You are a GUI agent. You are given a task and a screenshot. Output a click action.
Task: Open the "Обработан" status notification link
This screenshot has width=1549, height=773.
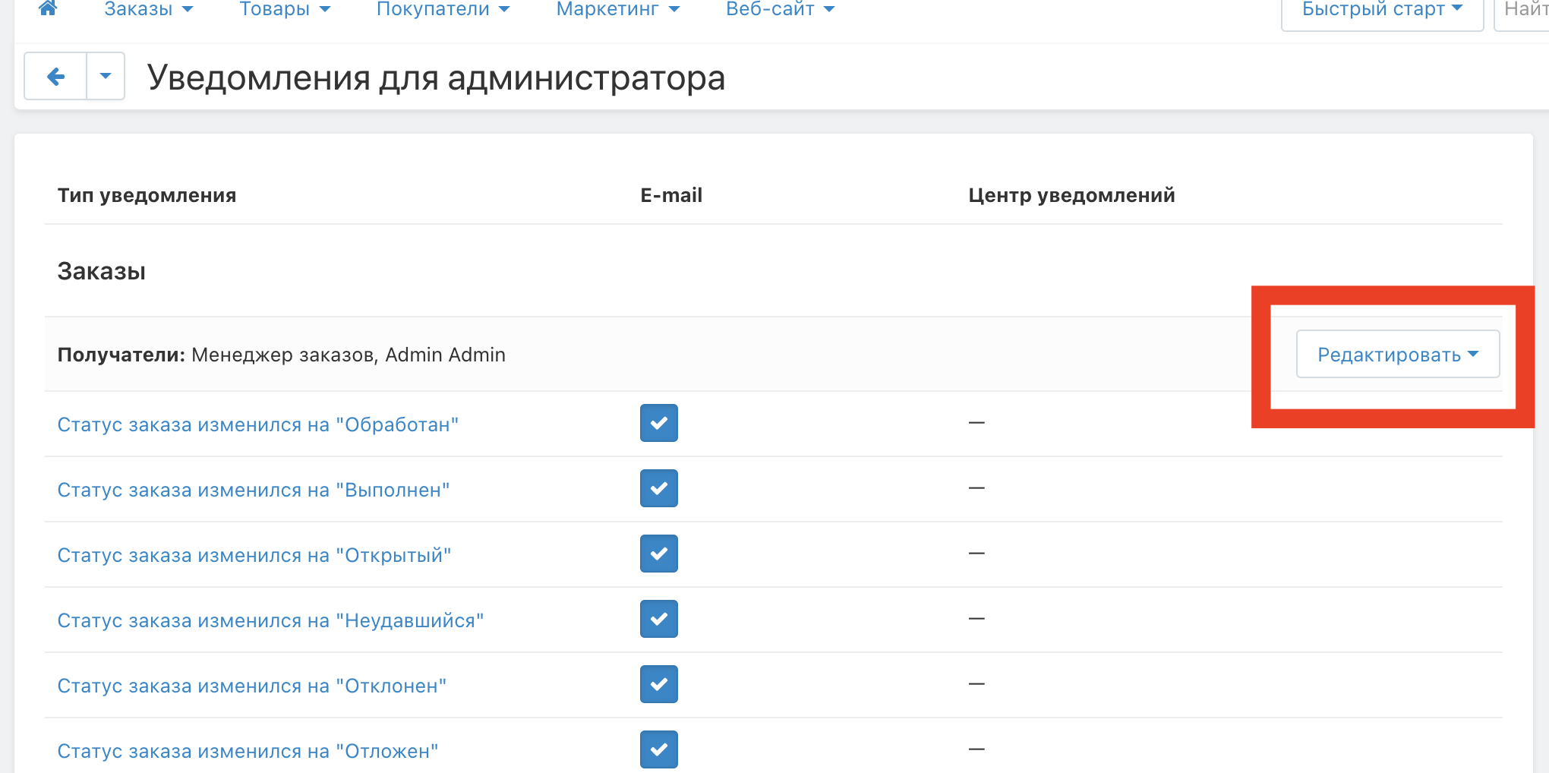click(258, 424)
